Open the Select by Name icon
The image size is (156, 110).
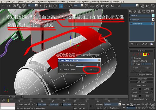pyautogui.click(x=45, y=6)
